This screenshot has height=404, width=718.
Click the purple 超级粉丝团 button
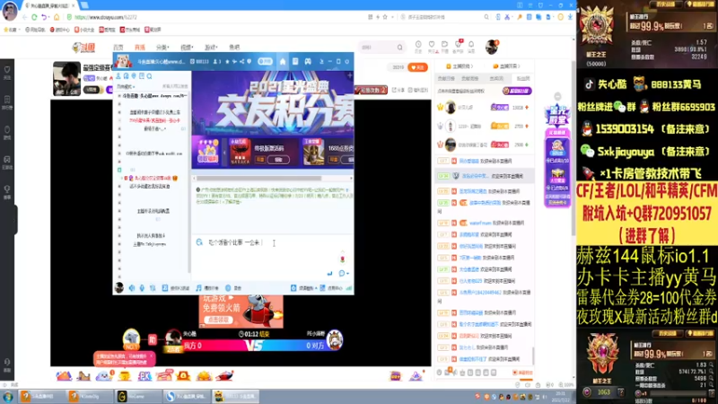pyautogui.click(x=517, y=91)
